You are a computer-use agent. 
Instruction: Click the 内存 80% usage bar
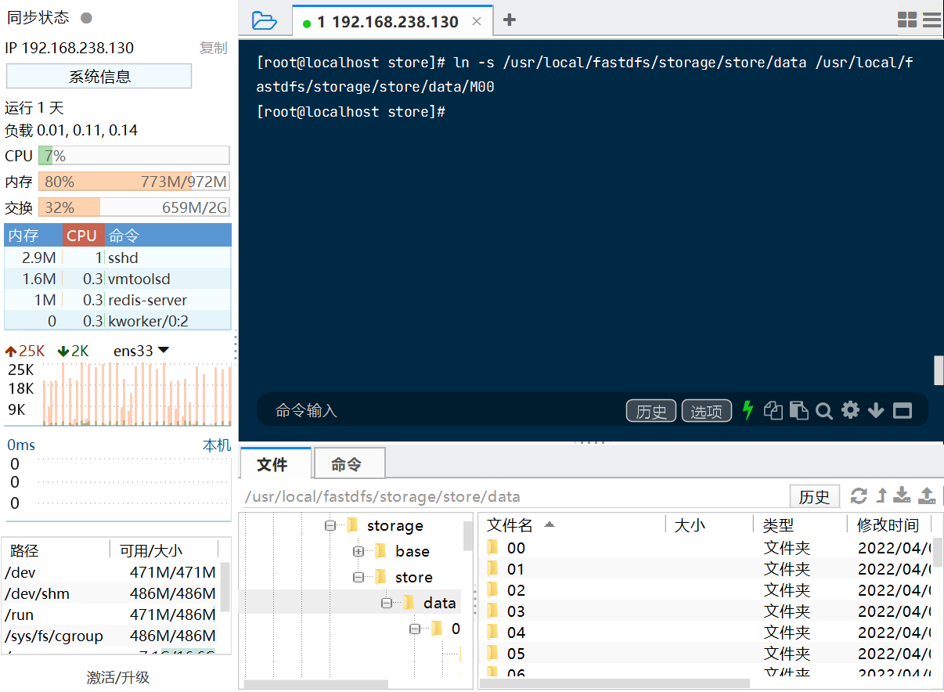coord(134,182)
